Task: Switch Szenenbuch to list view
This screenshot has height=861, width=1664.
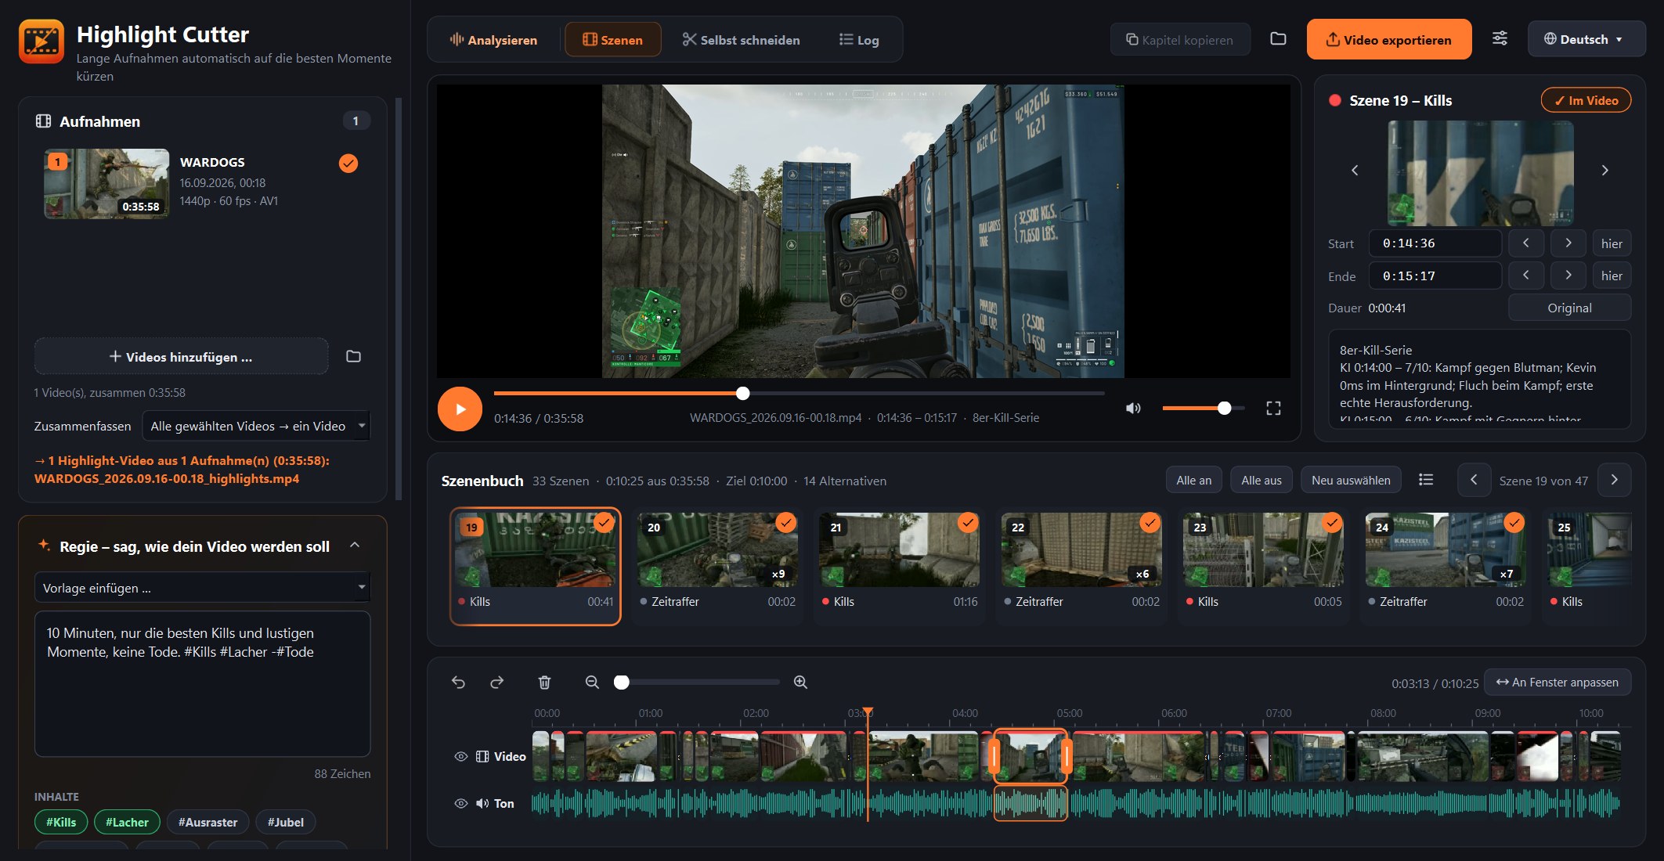Action: coord(1426,480)
